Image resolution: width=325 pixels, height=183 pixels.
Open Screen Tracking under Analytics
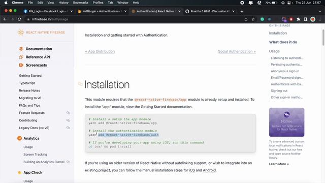click(x=35, y=155)
